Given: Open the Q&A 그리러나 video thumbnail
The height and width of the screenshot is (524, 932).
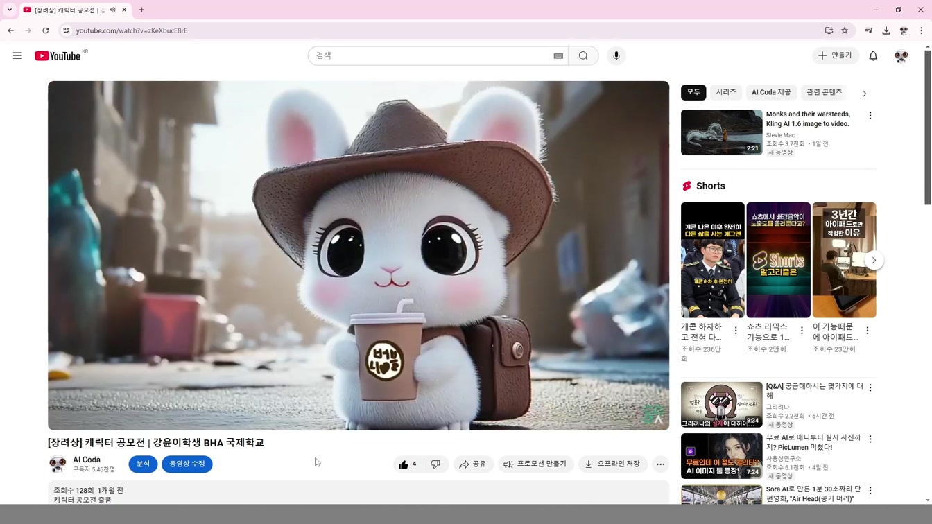Looking at the screenshot, I should (721, 405).
